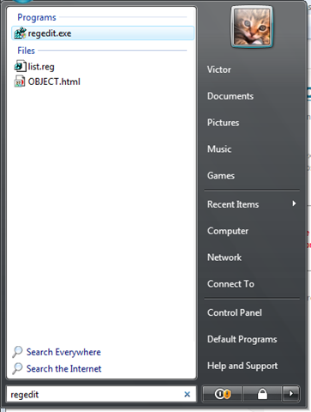Click the OBJECT.html file icon
The height and width of the screenshot is (412, 311).
[x=20, y=82]
